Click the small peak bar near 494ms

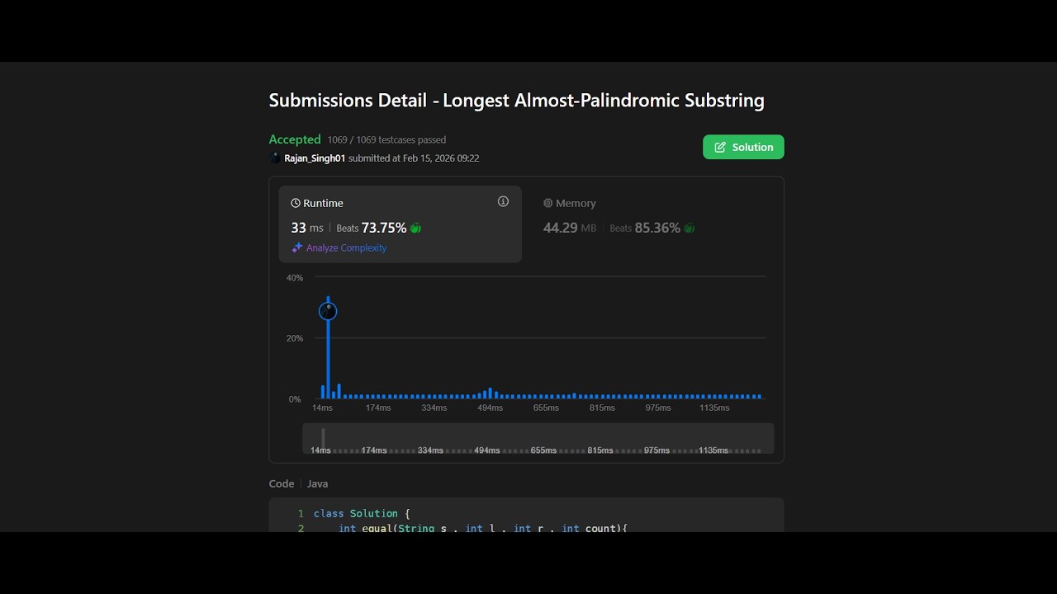[x=490, y=394]
